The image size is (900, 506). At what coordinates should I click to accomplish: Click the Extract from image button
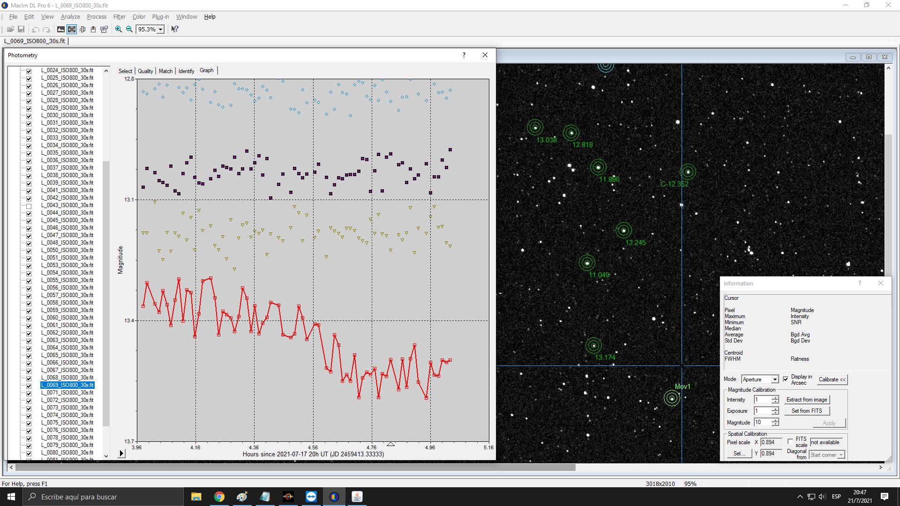point(806,400)
